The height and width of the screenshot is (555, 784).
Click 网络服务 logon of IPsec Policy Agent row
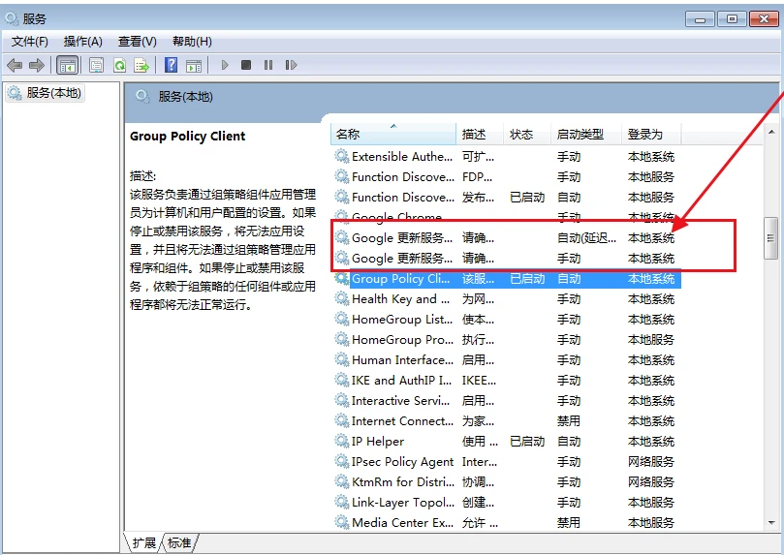tap(651, 462)
